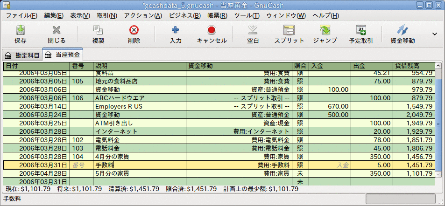Click number 106 cell
Image resolution: width=445 pixels, height=206 pixels.
point(81,98)
